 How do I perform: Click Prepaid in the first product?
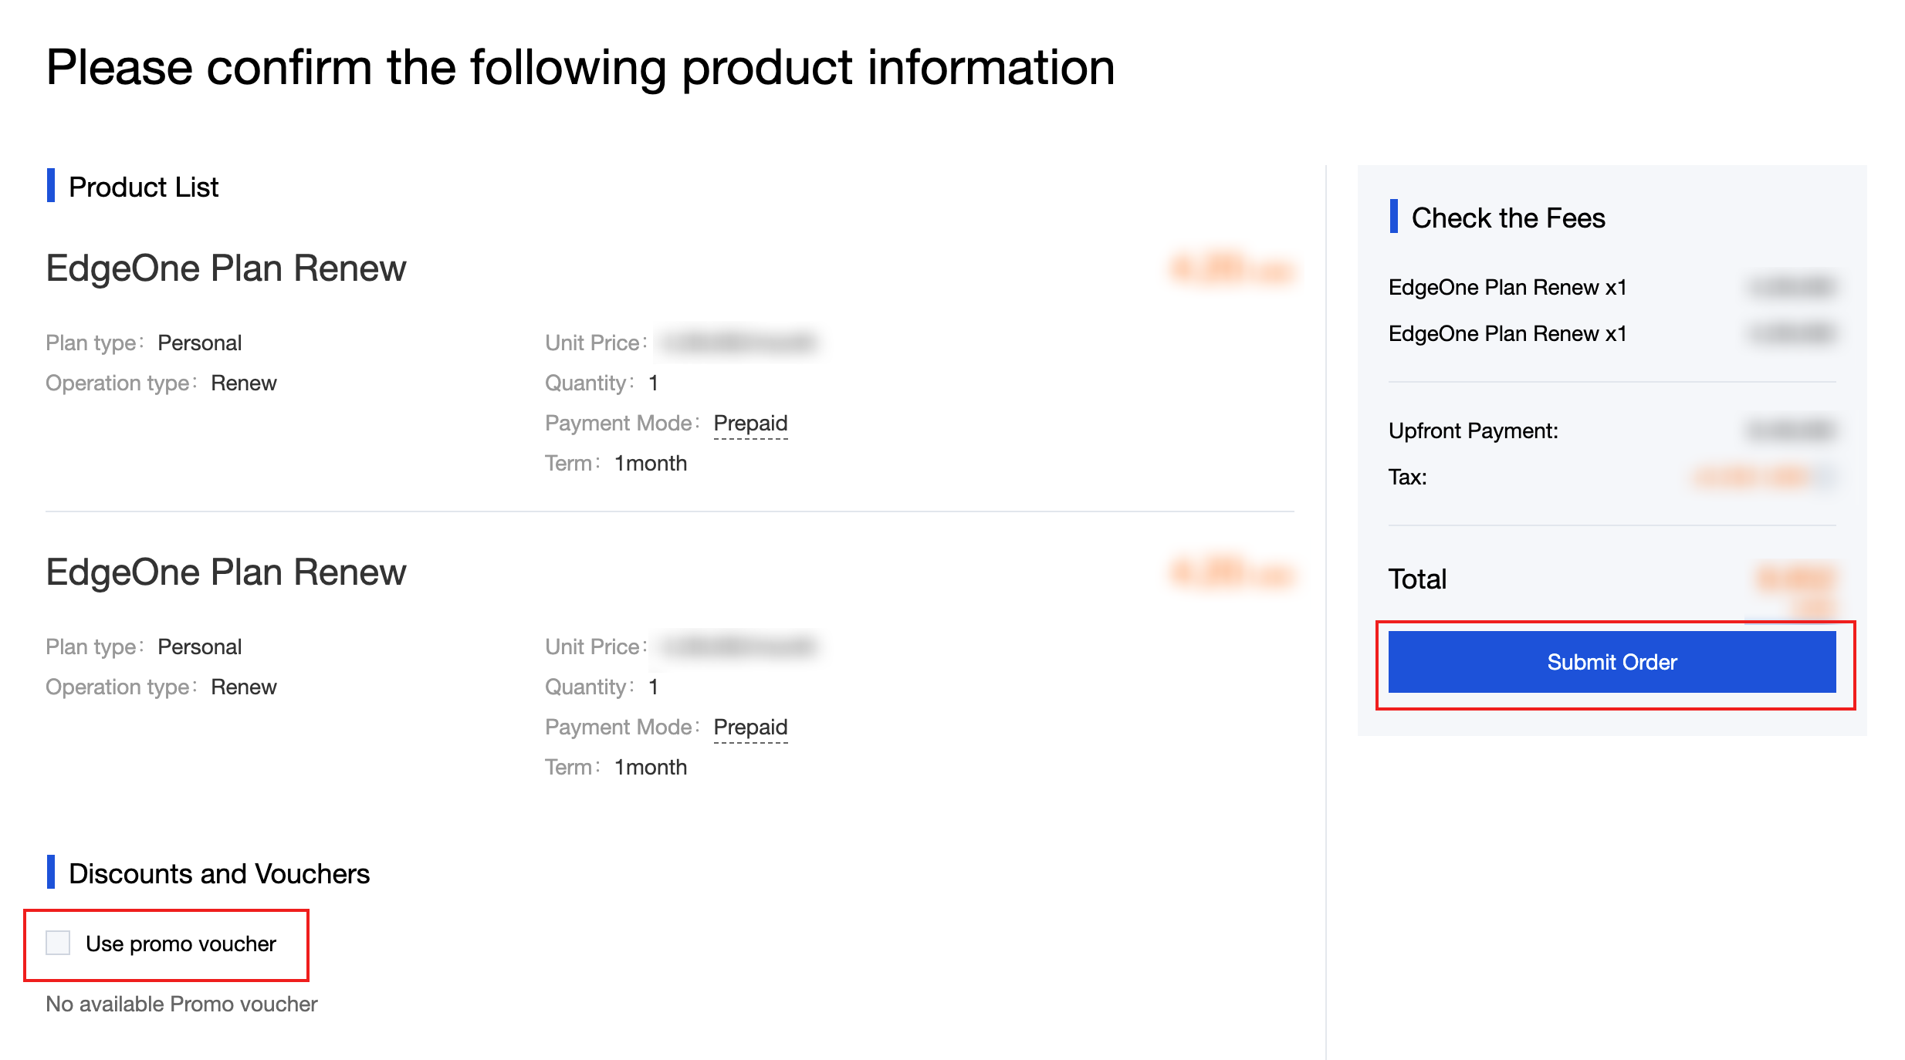point(750,423)
